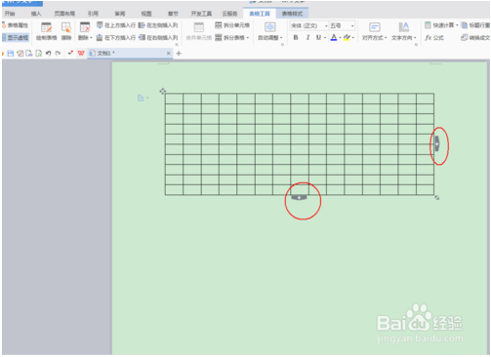Viewport: 491px width, 357px height.
Task: Select the table Eraser (擦除) tool
Action: click(66, 31)
